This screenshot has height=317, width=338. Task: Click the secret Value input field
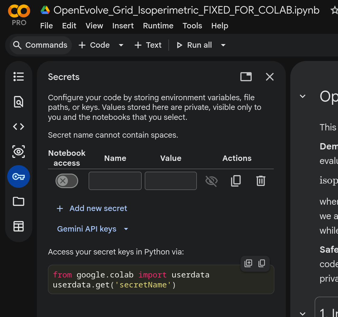(x=171, y=181)
